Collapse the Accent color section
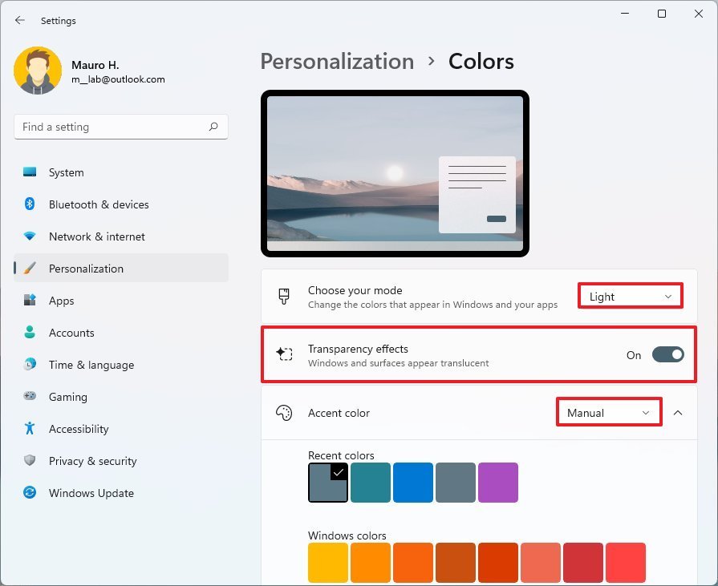Viewport: 718px width, 586px height. tap(678, 412)
